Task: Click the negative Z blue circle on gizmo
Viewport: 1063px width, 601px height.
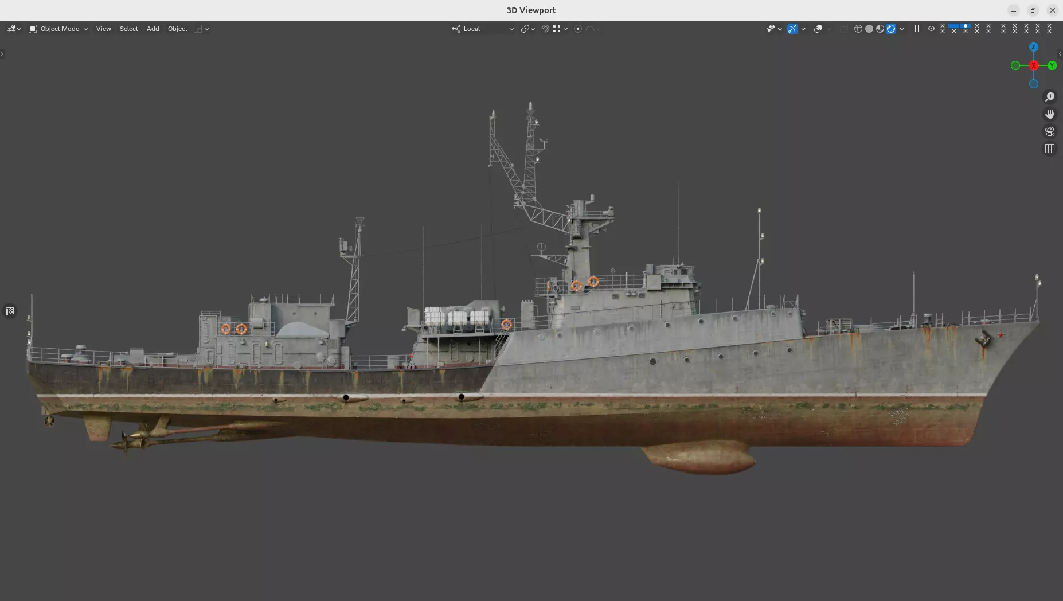Action: pyautogui.click(x=1034, y=84)
